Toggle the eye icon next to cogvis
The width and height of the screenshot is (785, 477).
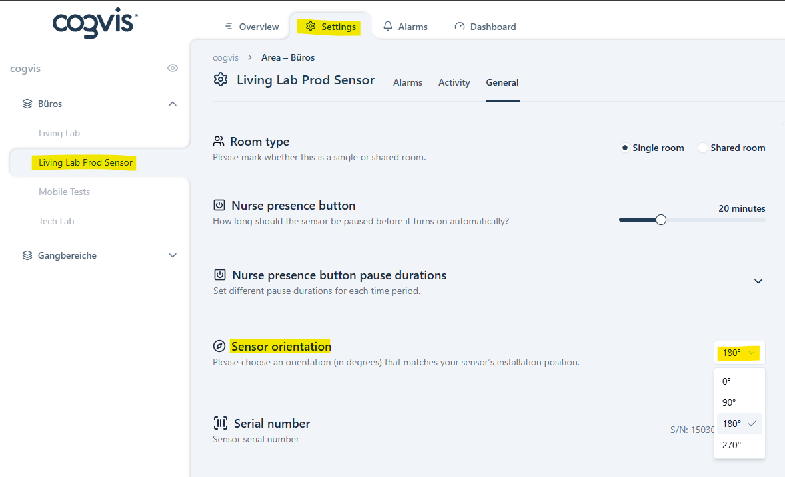[x=173, y=68]
